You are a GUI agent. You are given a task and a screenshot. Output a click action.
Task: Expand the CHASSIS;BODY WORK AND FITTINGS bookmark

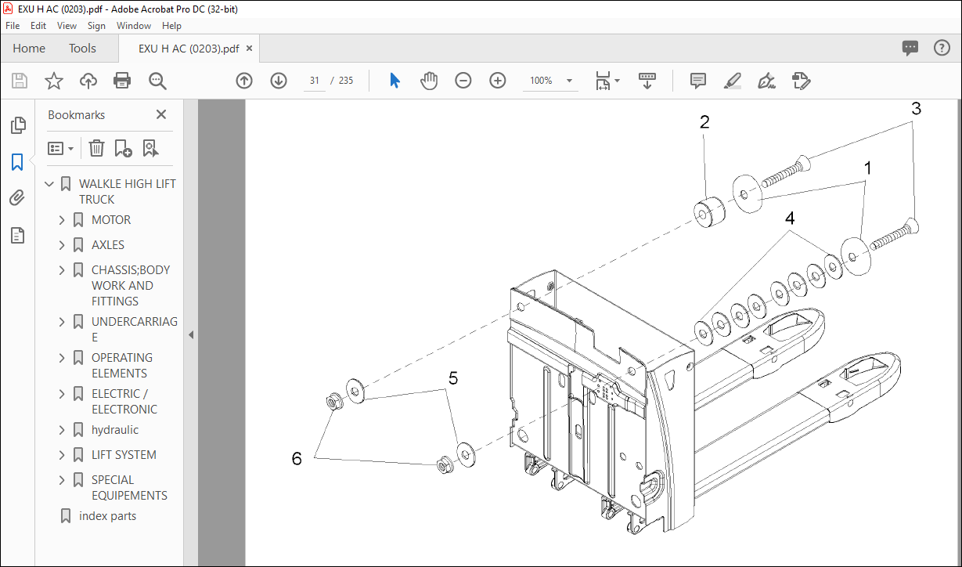click(x=62, y=270)
